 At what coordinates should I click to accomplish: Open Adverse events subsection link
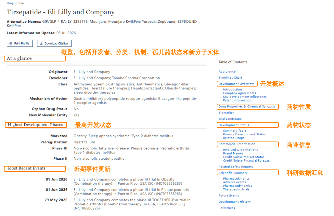[x=234, y=182]
